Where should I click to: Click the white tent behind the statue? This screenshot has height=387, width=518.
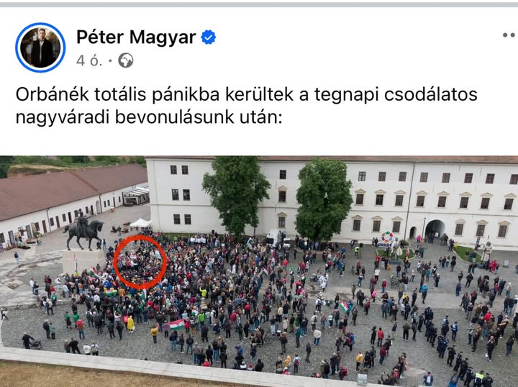pos(140,224)
